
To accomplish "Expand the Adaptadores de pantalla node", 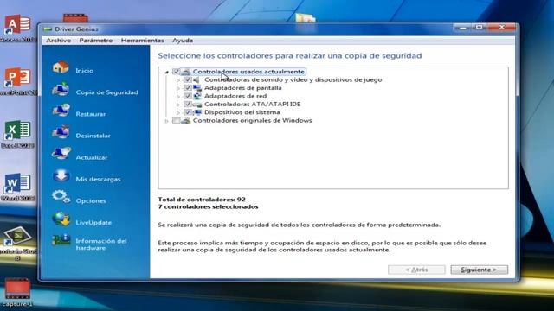I will click(x=178, y=88).
